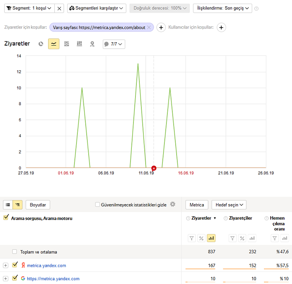Open the statistics settings gear icon
Image resolution: width=292 pixels, height=284 pixels.
[173, 204]
